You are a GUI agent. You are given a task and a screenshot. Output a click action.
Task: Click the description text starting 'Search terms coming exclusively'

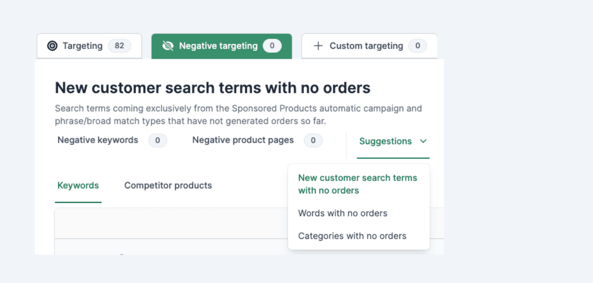coord(238,115)
